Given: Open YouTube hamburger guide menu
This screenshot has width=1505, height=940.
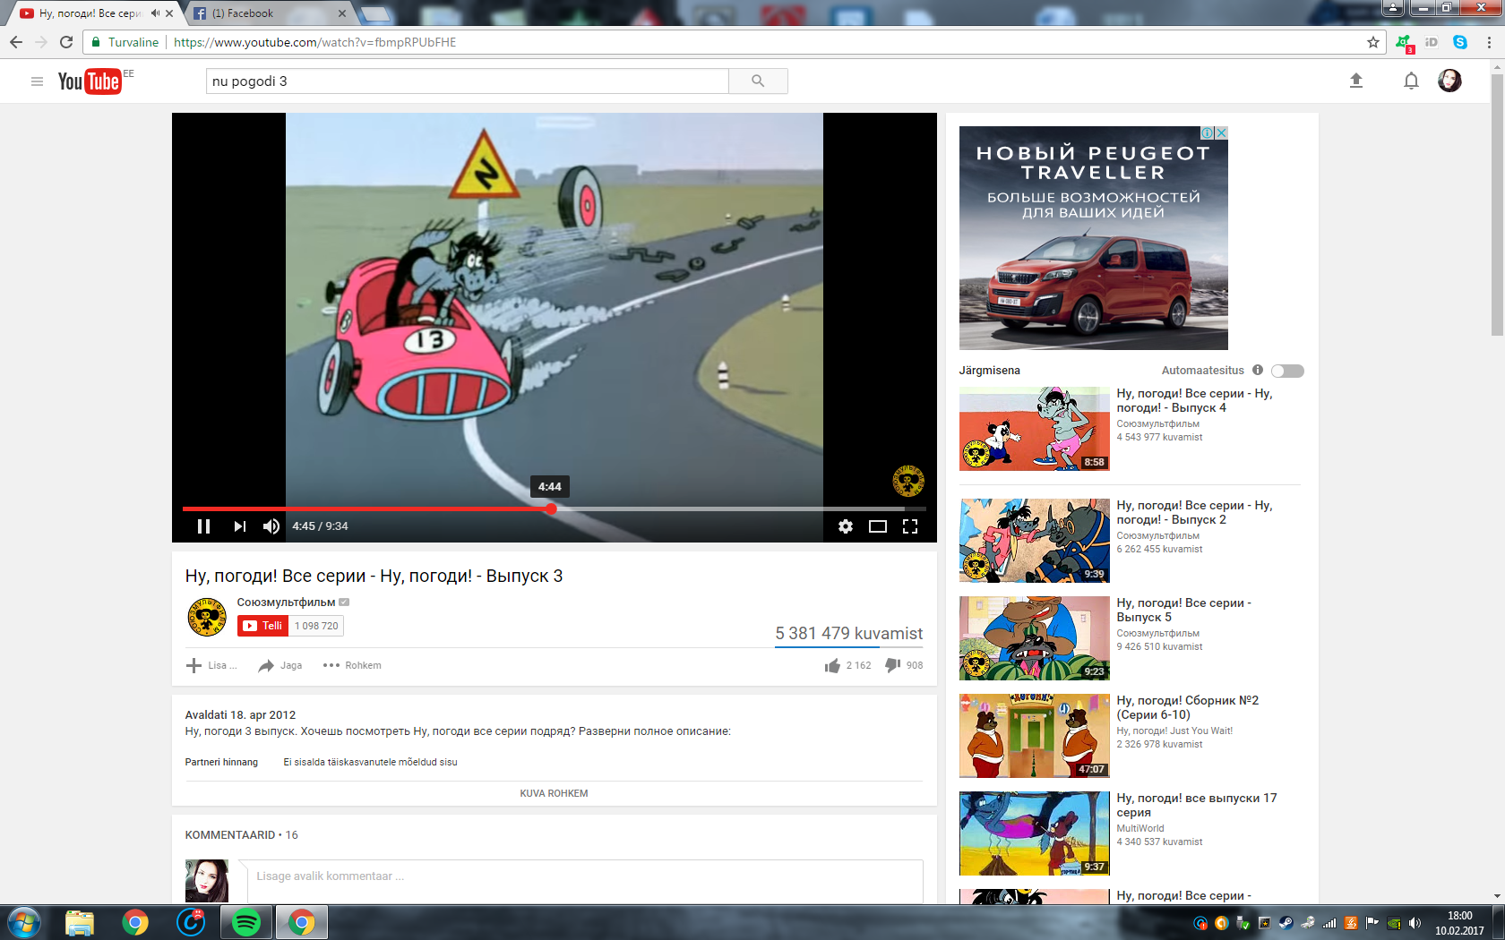Looking at the screenshot, I should (x=37, y=81).
